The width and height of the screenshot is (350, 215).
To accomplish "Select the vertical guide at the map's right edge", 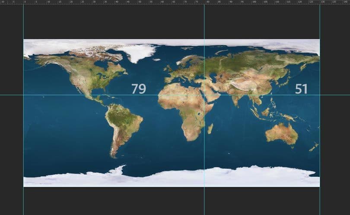I will click(320, 109).
